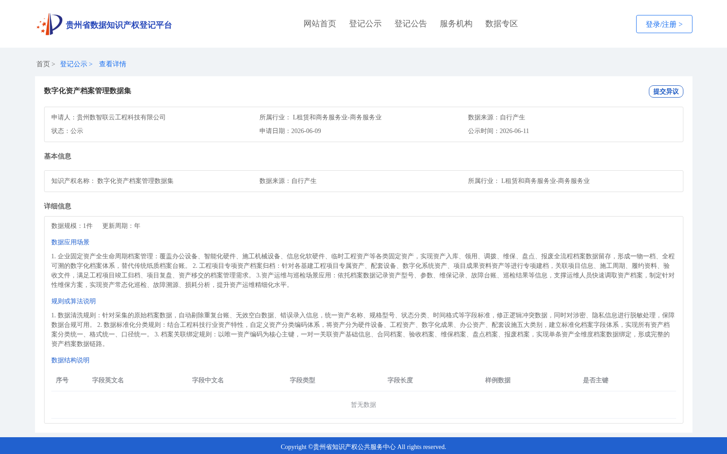Click the 提交异议 button

666,91
